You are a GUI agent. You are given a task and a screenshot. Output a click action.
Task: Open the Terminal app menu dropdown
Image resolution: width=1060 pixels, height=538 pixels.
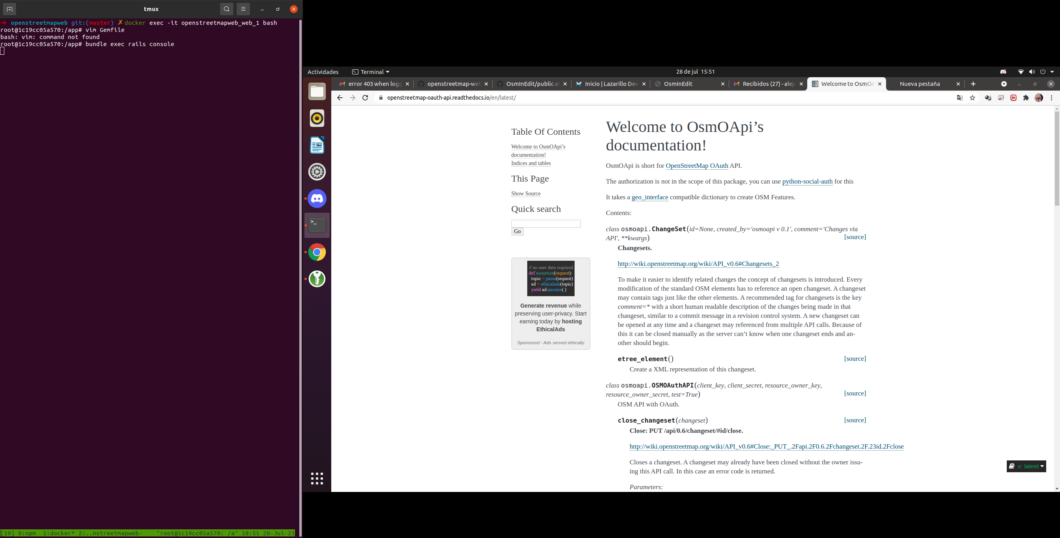point(371,72)
